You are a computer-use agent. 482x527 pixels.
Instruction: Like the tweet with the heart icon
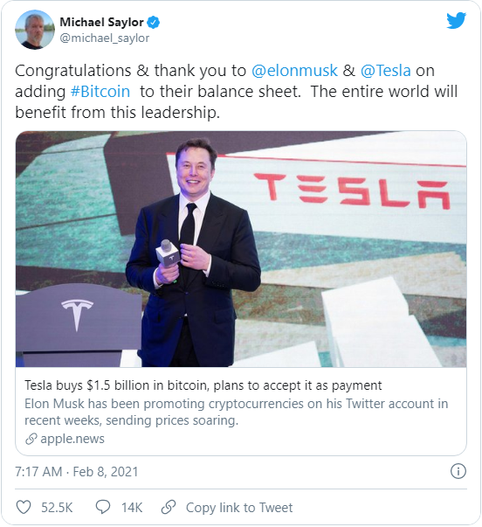click(24, 507)
